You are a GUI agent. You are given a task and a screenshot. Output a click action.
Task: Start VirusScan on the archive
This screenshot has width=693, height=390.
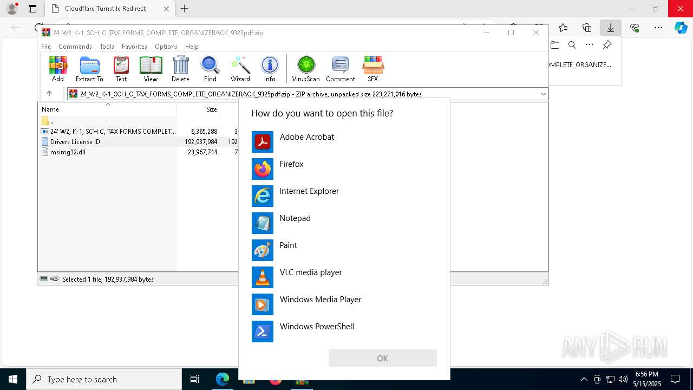click(x=306, y=69)
